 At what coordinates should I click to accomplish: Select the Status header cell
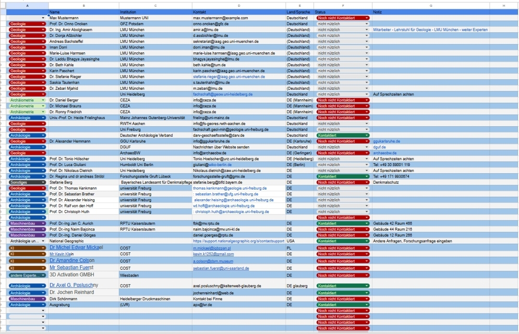click(x=343, y=12)
